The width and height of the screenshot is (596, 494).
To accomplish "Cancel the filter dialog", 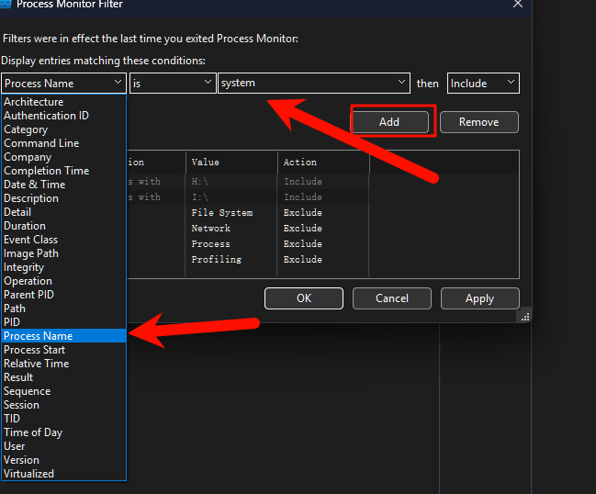I will [x=392, y=298].
